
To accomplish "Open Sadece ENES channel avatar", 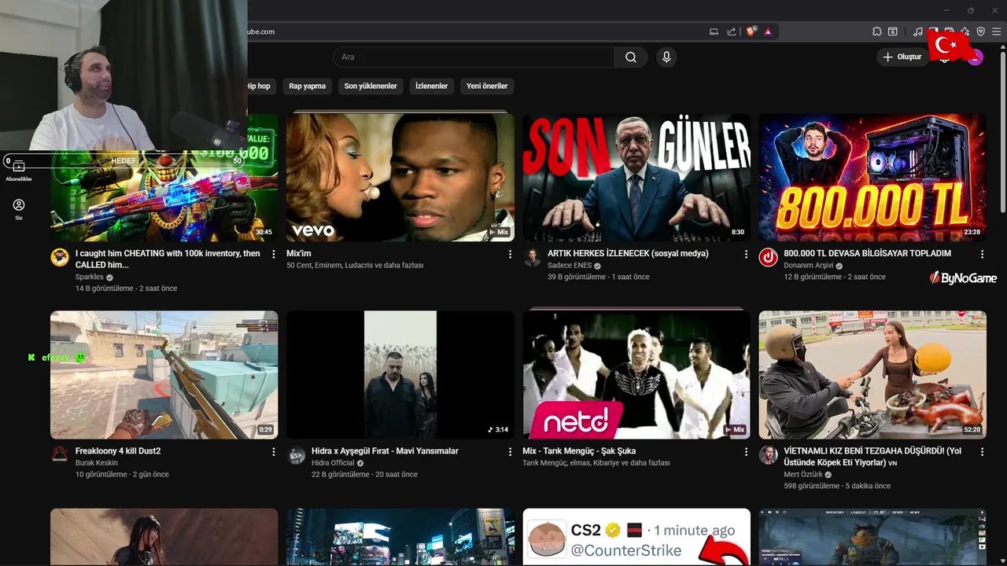I will [x=532, y=257].
